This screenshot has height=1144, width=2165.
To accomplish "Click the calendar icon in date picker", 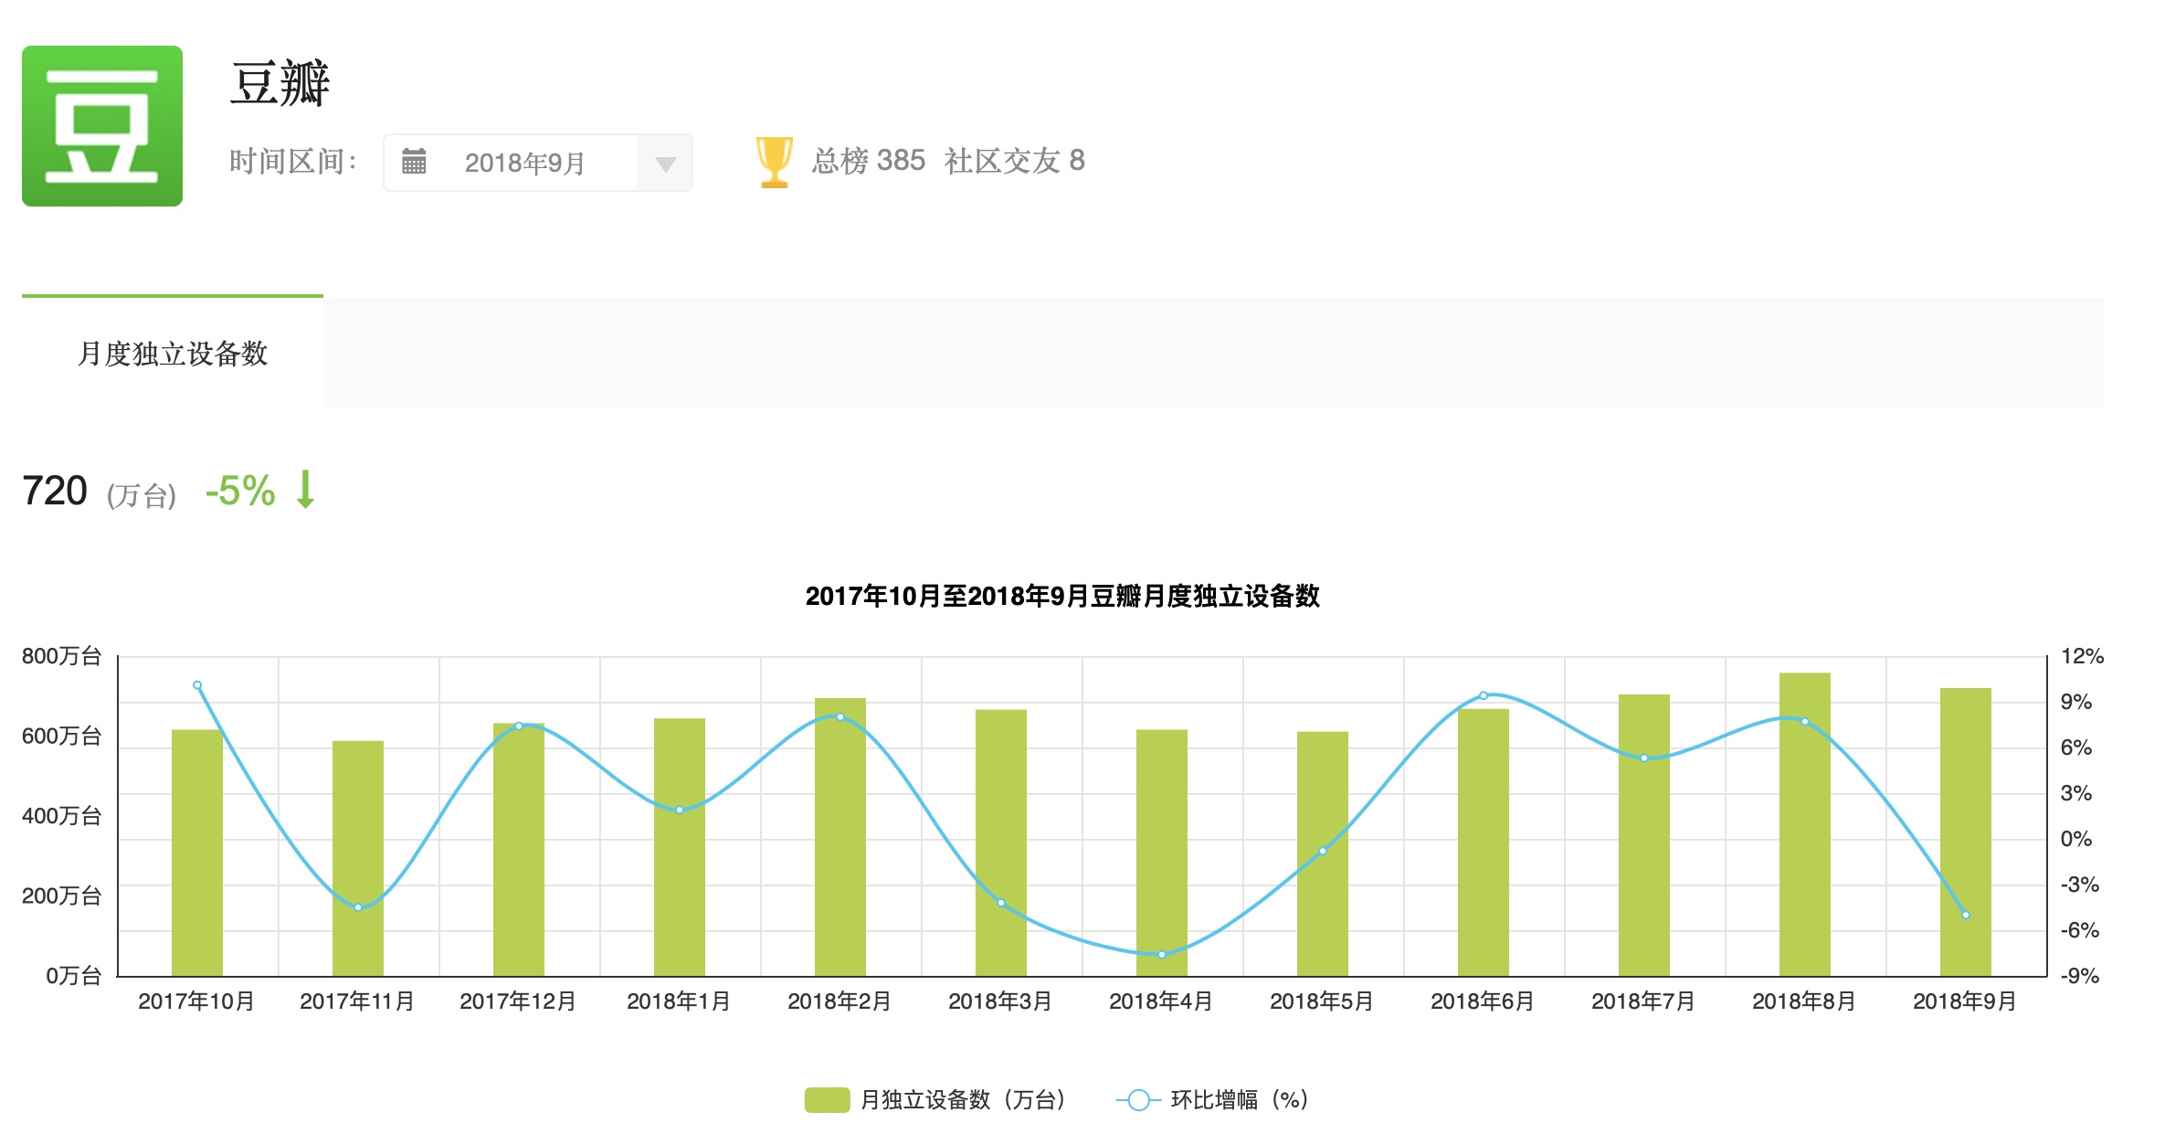I will (414, 162).
